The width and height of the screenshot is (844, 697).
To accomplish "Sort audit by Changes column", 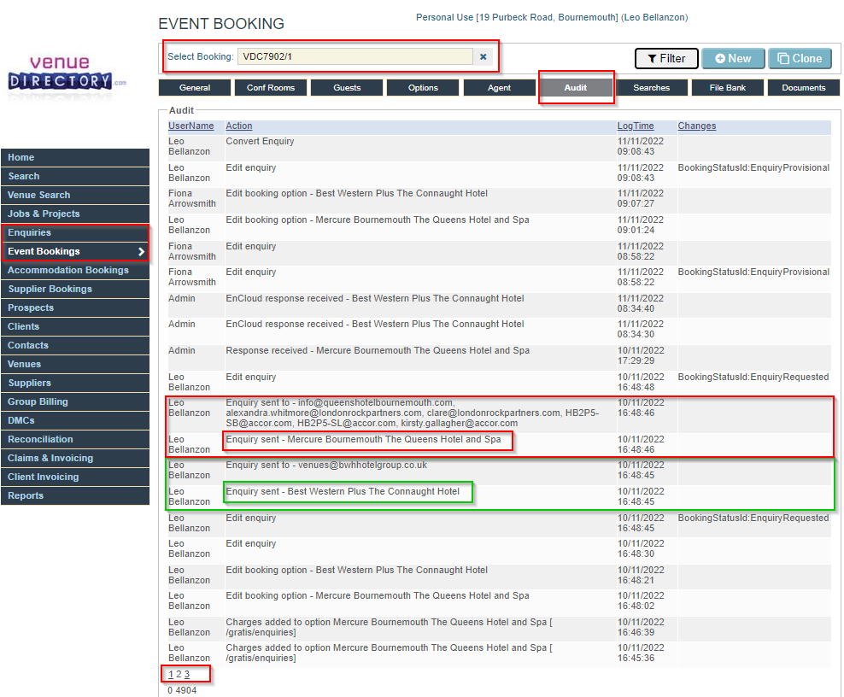I will [696, 126].
